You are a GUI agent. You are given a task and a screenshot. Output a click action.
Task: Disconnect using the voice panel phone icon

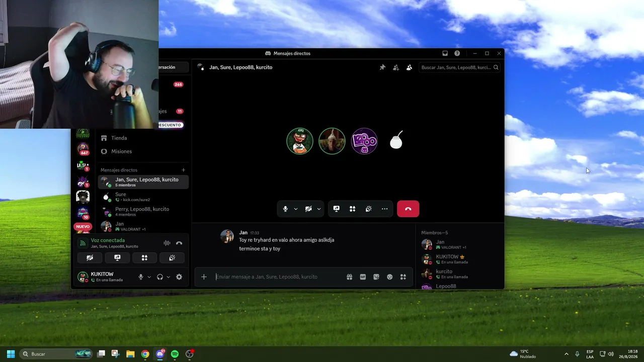(179, 243)
